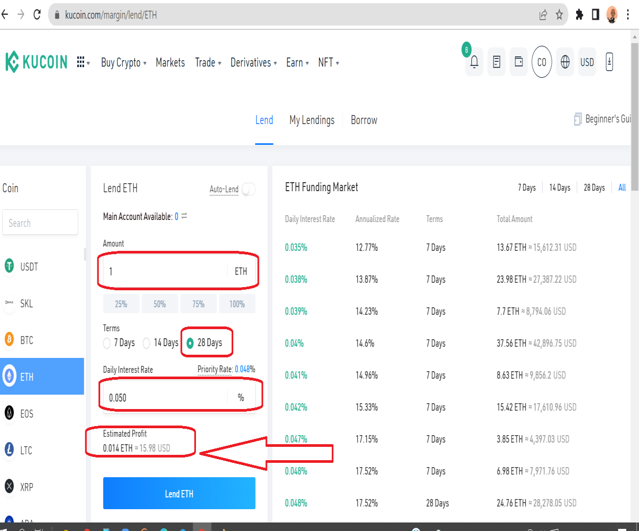
Task: Expand the Derivatives dropdown menu
Action: pyautogui.click(x=253, y=62)
